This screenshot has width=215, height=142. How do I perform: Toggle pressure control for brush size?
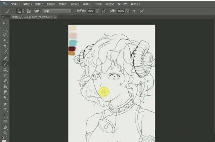142,11
